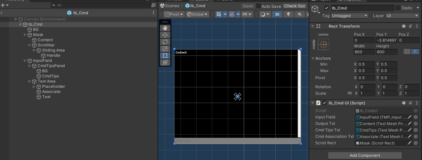This screenshot has height=160, width=422.
Task: Expand the Placeholder node in hierarchy
Action: [34, 87]
